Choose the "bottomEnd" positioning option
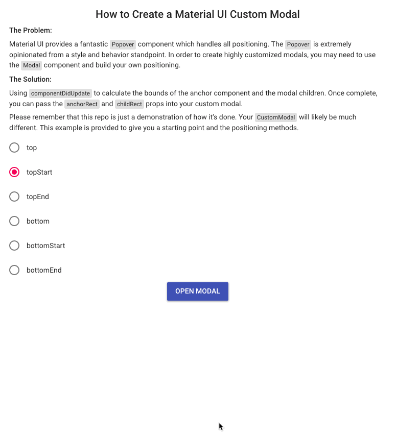The image size is (396, 440). [14, 270]
